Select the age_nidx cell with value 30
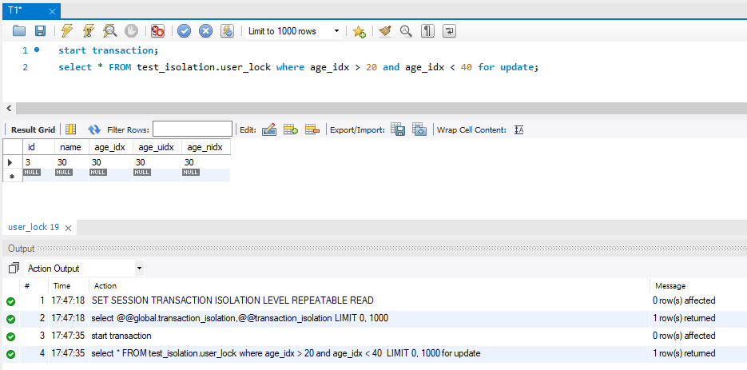This screenshot has height=370, width=747. (x=206, y=162)
